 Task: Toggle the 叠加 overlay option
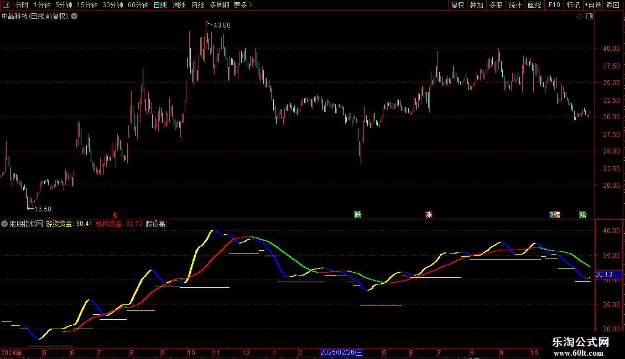pyautogui.click(x=476, y=6)
